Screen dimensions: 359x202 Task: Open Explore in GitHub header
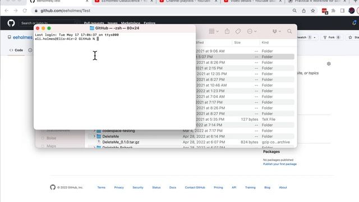click(x=150, y=23)
